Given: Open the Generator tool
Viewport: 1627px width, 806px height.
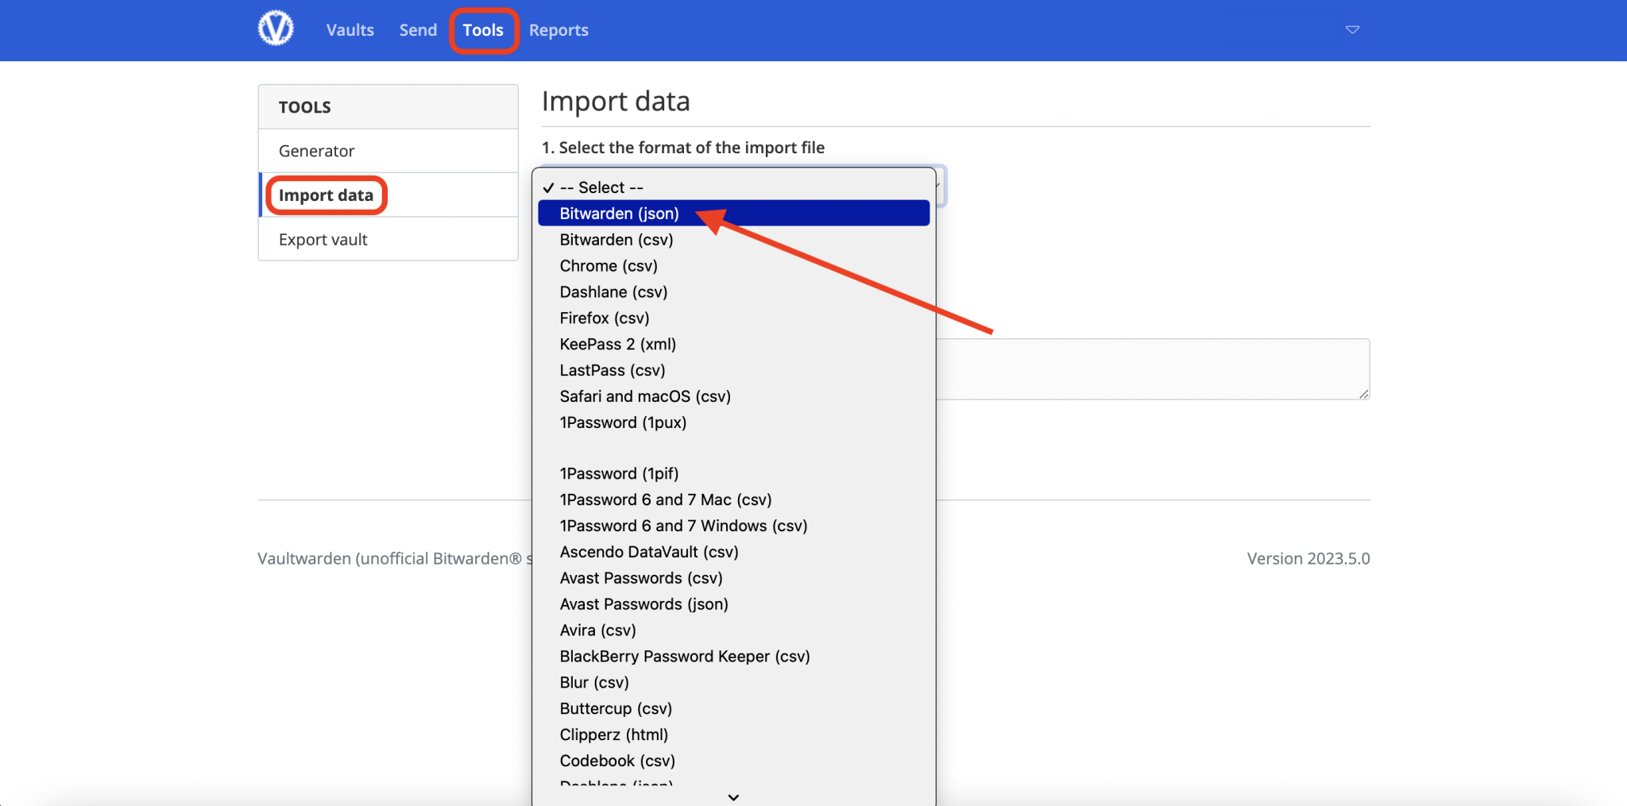Looking at the screenshot, I should 315,150.
